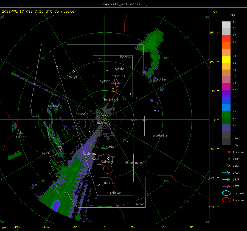
Task: Click the red forecast ellipse legend icon
Action: [226, 200]
